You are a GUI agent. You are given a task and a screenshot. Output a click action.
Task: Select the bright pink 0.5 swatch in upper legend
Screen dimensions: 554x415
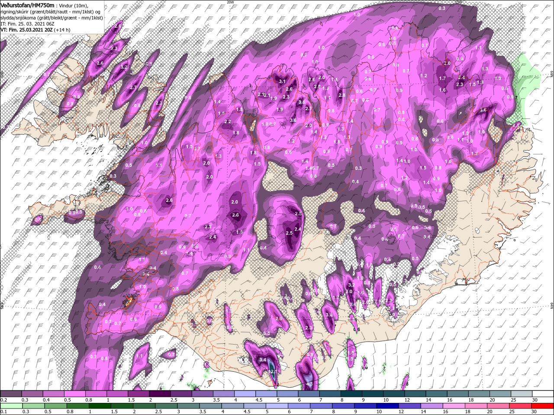[74, 394]
